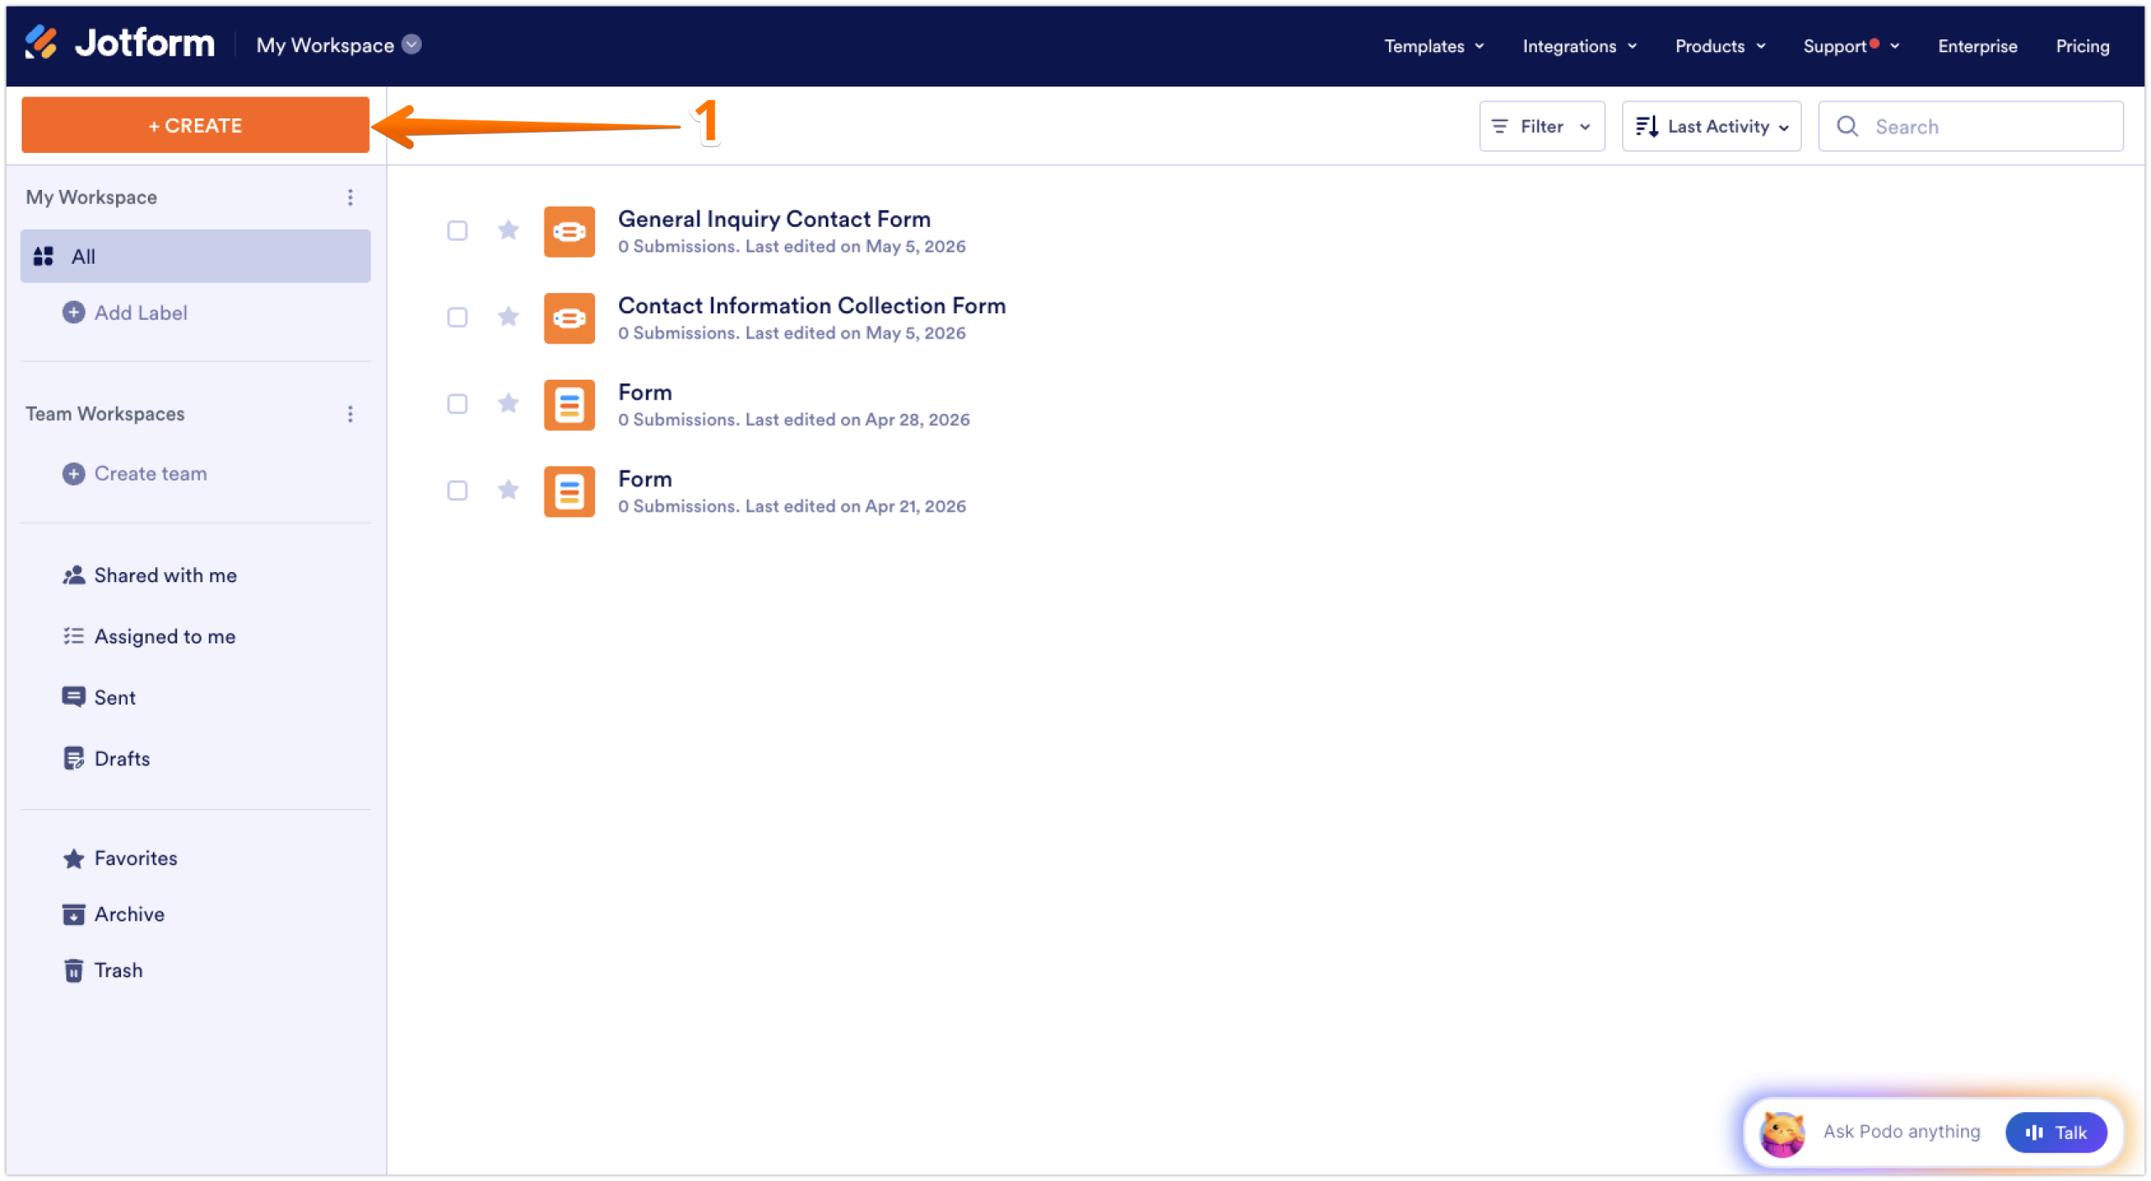2151x1181 pixels.
Task: Click the sort order icon
Action: 1647,127
